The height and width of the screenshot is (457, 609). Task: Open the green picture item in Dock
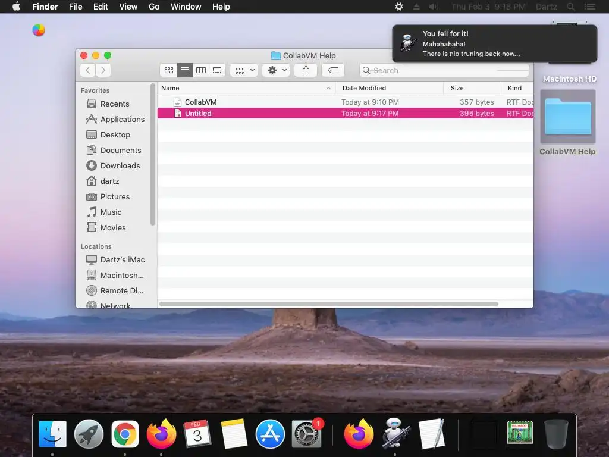point(520,432)
